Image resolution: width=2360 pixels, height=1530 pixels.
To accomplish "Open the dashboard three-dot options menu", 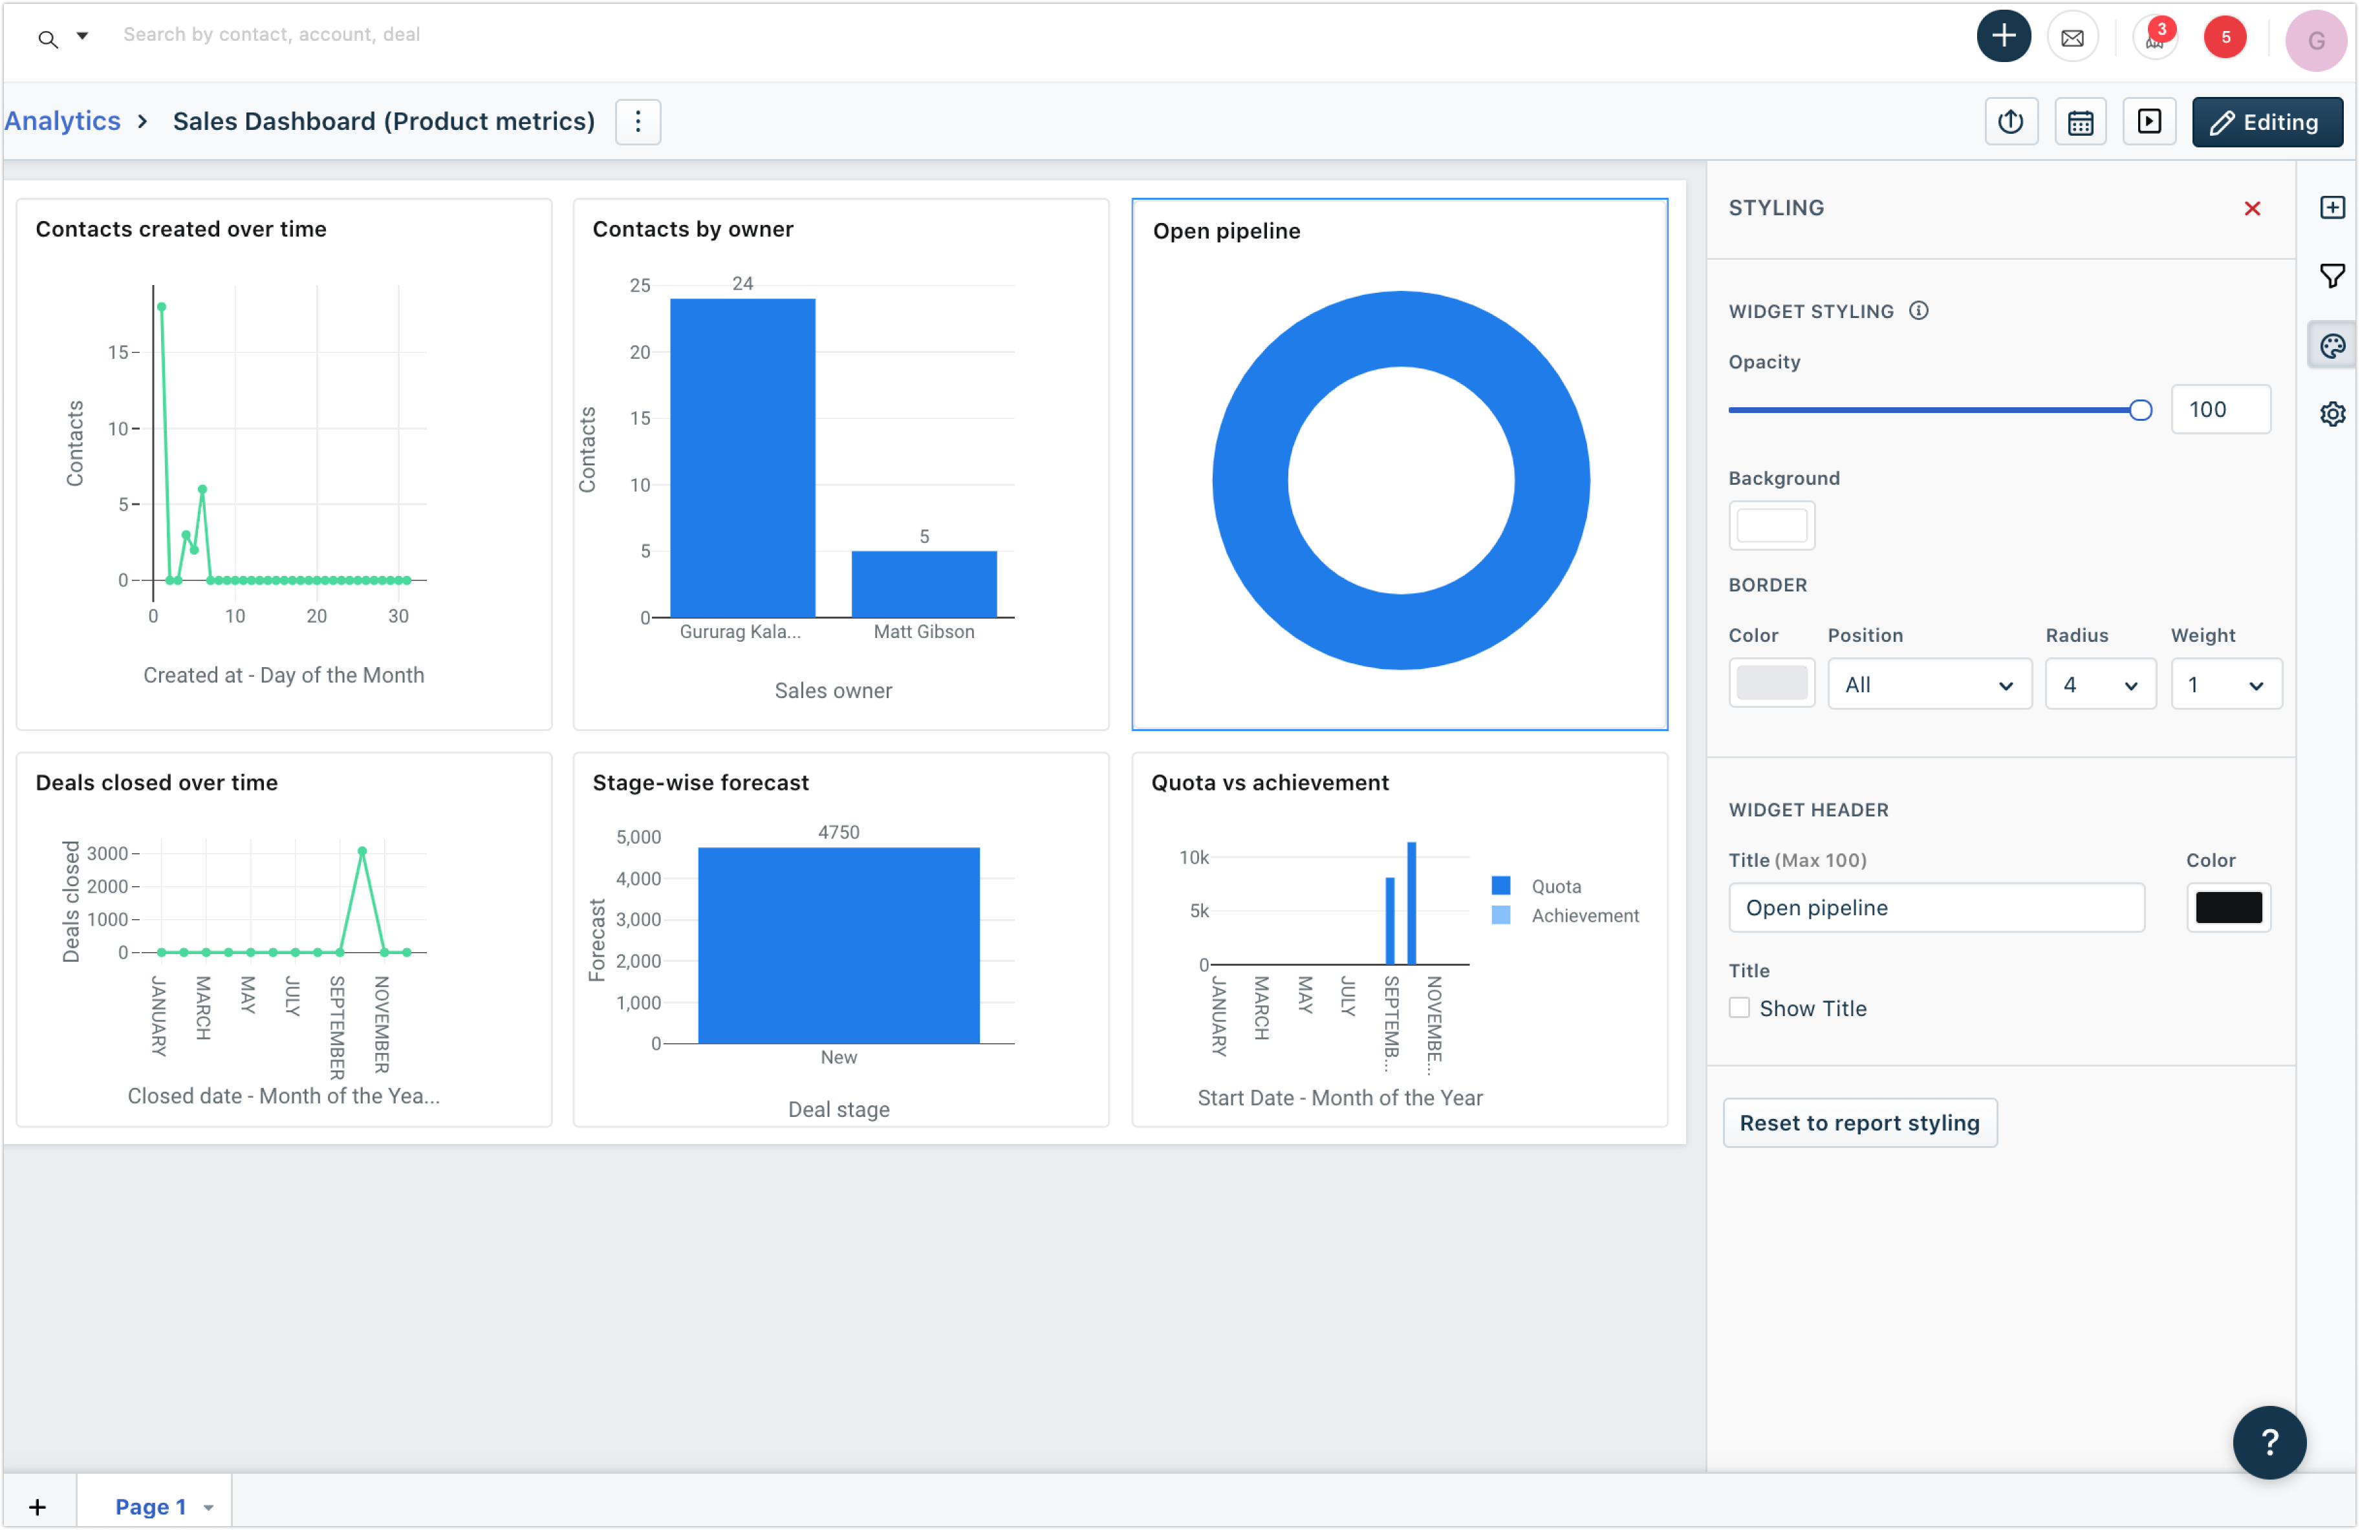I will tap(638, 122).
